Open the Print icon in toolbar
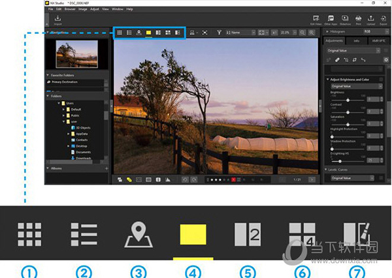Viewport: 392px width, 278px height. coord(358,20)
